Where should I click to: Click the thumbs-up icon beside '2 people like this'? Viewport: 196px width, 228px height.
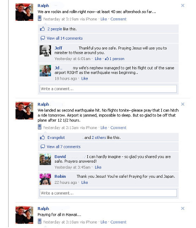[42, 29]
